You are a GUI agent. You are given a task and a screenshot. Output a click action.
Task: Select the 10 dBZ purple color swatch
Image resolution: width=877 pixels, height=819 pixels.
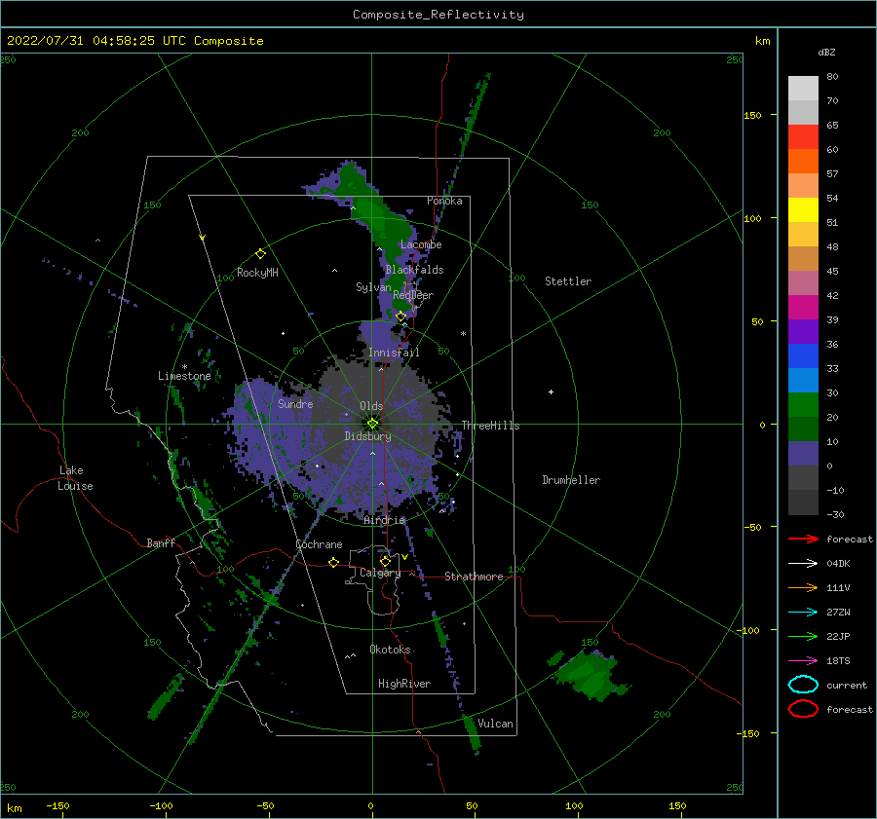(x=803, y=453)
